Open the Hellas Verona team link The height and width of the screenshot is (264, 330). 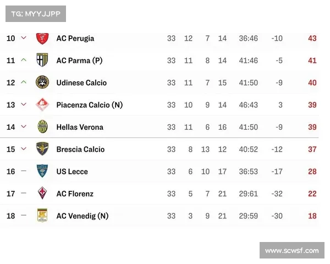click(x=80, y=127)
